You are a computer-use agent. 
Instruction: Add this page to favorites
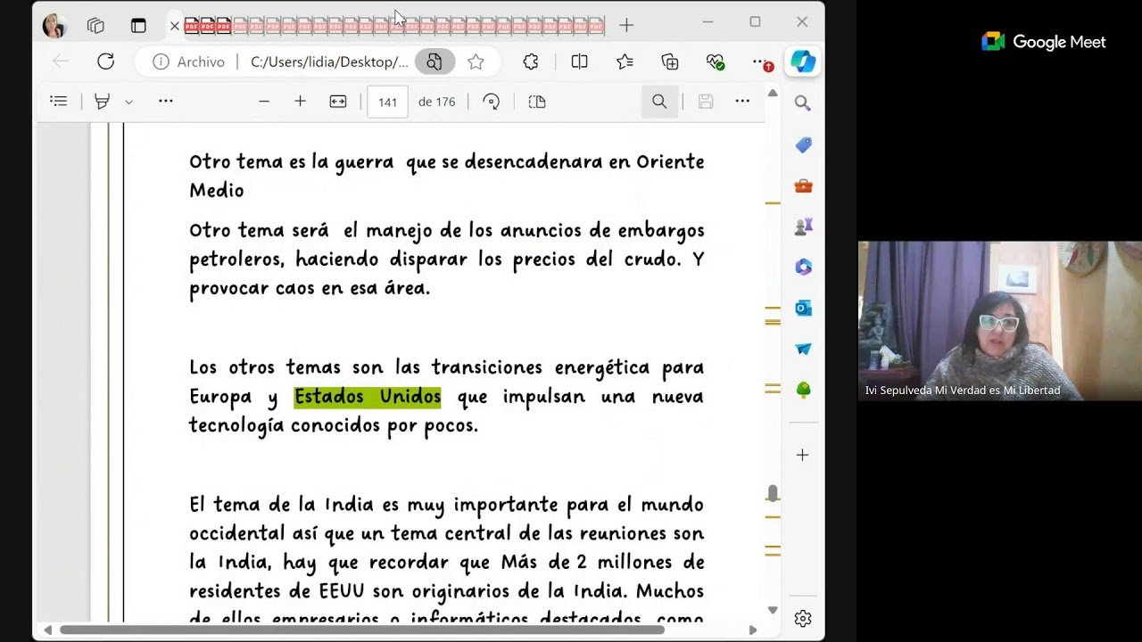click(x=477, y=62)
